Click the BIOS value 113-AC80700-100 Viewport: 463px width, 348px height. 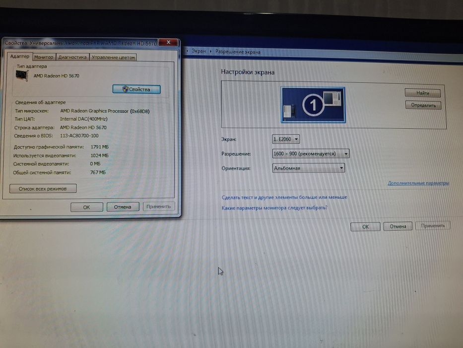(79, 136)
